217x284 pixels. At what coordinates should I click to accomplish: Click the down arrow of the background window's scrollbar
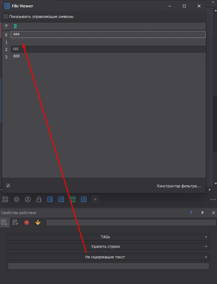(216, 184)
